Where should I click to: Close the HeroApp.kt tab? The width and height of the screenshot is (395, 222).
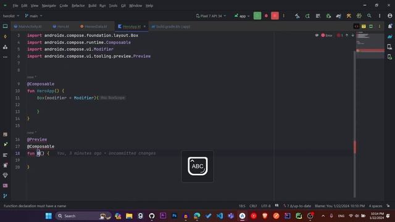(144, 27)
